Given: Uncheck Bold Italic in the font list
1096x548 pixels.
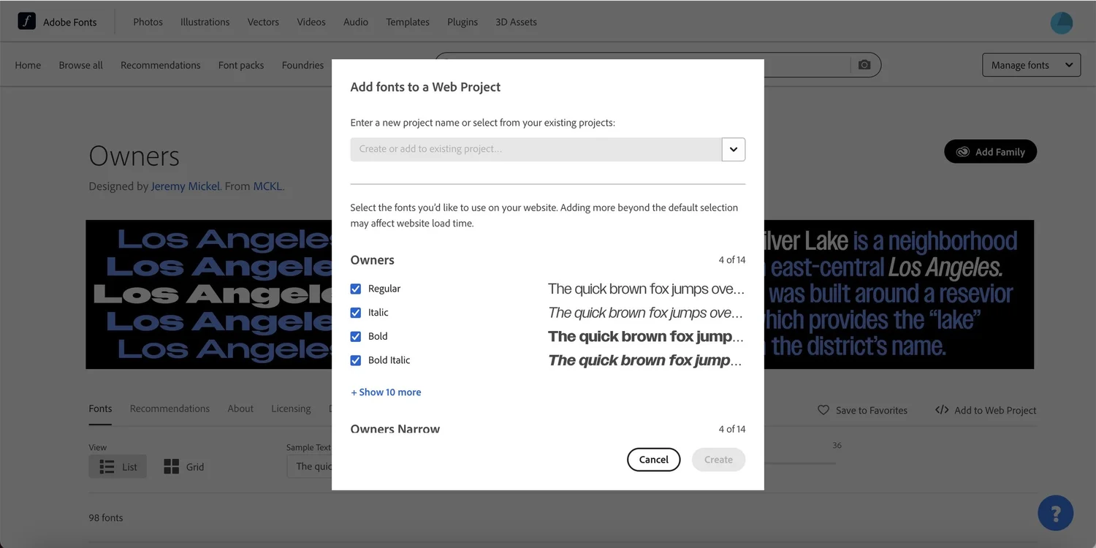Looking at the screenshot, I should pyautogui.click(x=355, y=359).
